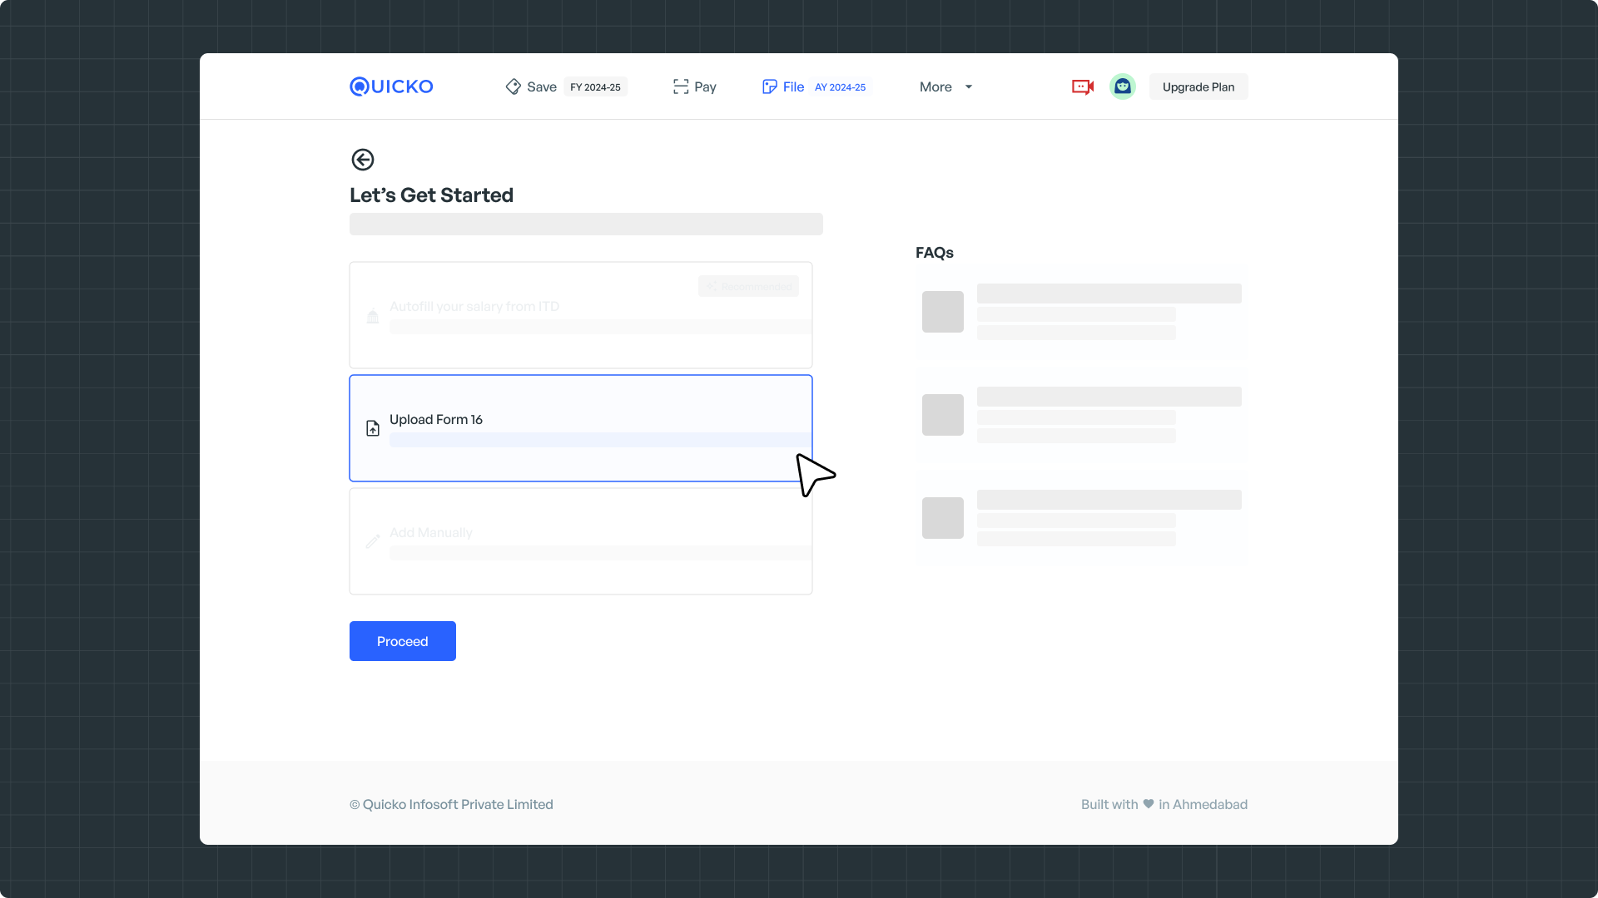
Task: Click the Upload Form 16 file icon
Action: (373, 428)
